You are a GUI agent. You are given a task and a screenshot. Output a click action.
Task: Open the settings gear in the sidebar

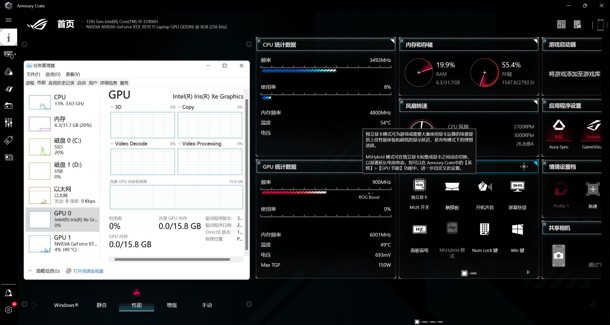coord(9,310)
